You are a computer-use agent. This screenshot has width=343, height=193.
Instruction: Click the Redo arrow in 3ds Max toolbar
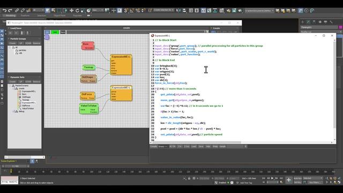(10, 10)
